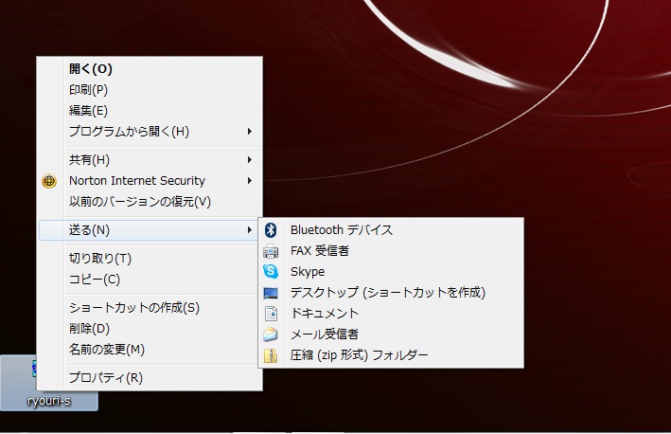This screenshot has width=671, height=434.
Task: Open プロパティ(R) properties
Action: (150, 378)
